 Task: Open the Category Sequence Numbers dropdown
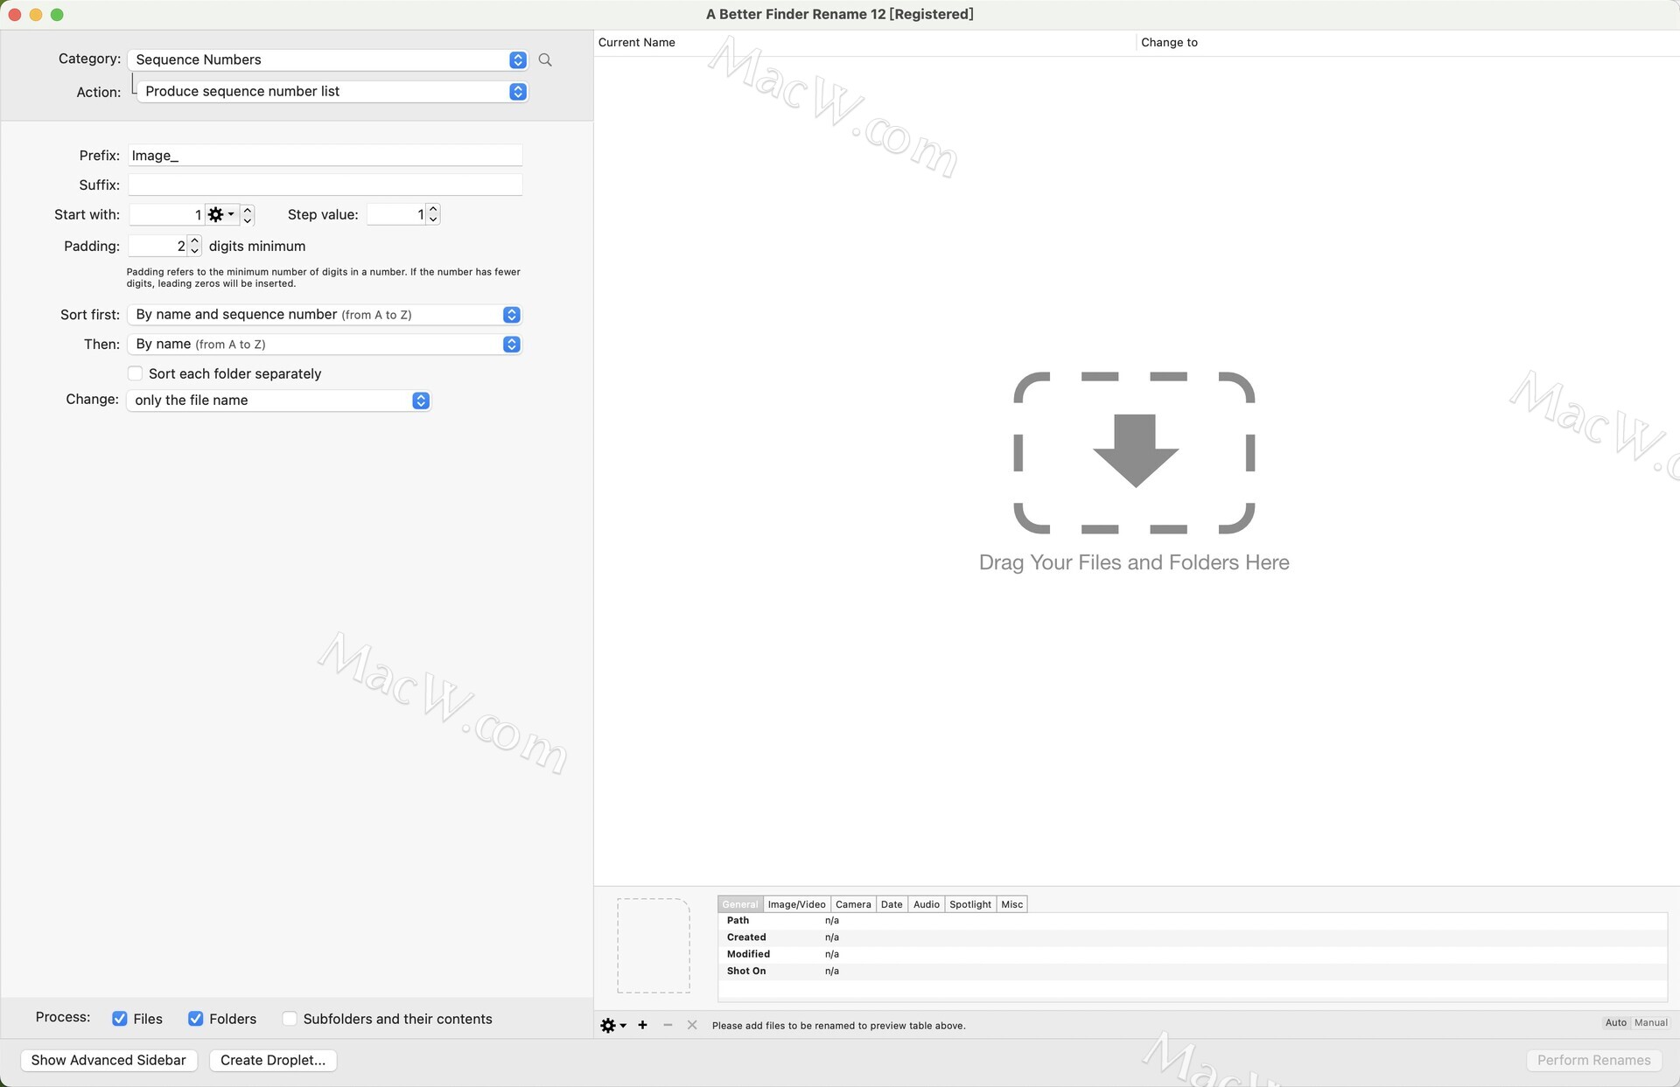coord(327,59)
